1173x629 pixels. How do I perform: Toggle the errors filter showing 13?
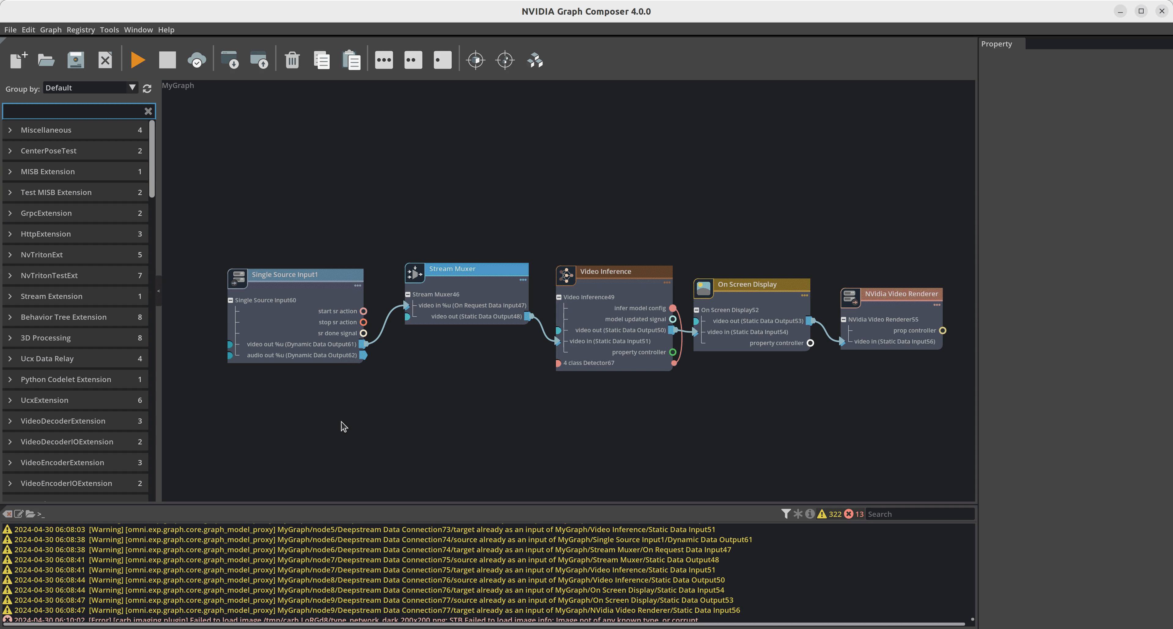point(854,514)
